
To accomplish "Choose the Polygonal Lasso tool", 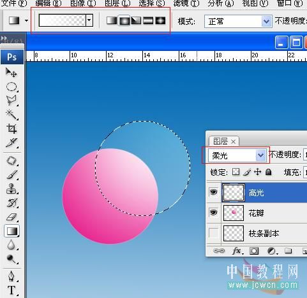I will (11, 101).
